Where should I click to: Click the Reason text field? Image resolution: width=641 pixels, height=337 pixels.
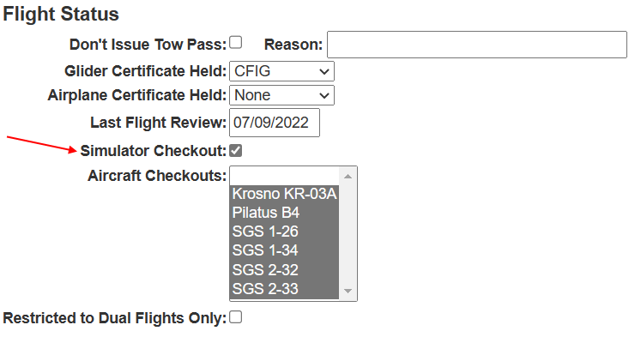(476, 45)
